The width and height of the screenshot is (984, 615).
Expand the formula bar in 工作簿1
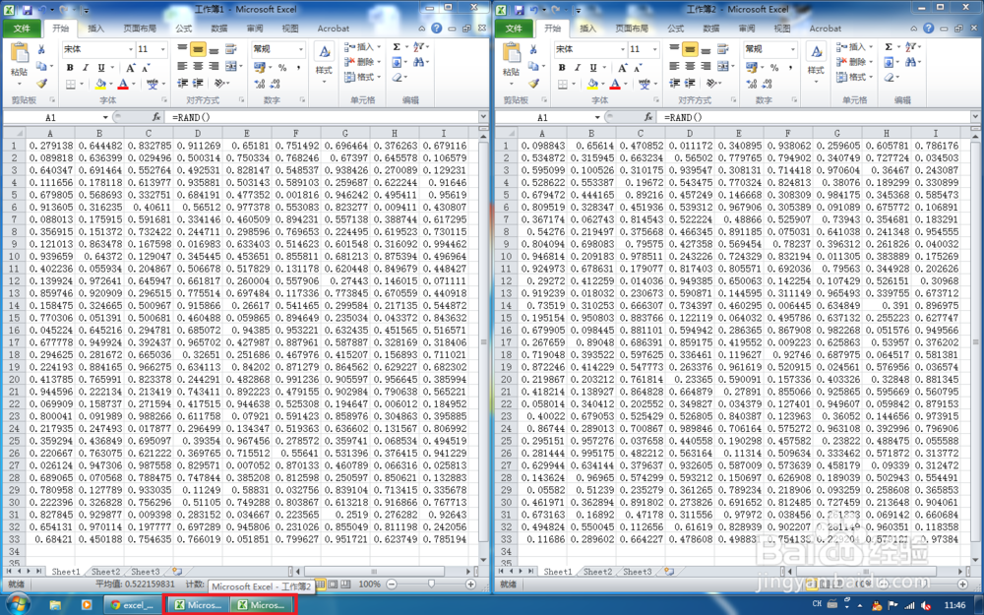(482, 117)
